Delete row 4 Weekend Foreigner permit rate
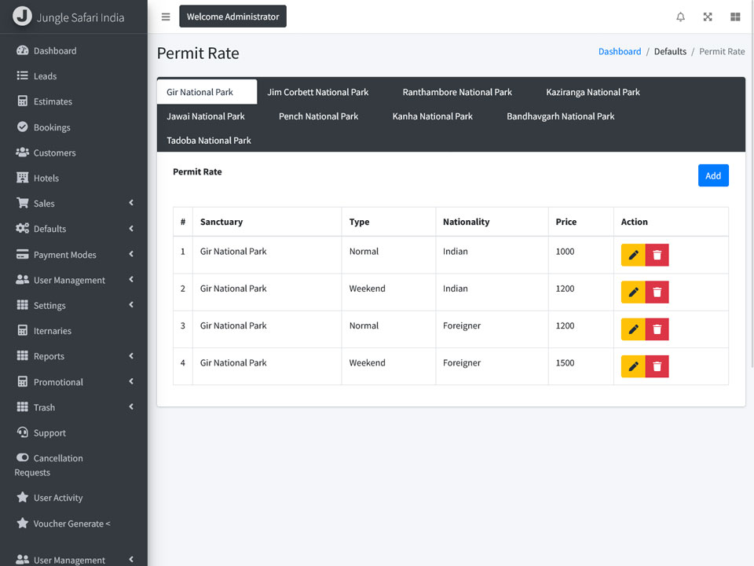754x566 pixels. tap(657, 366)
